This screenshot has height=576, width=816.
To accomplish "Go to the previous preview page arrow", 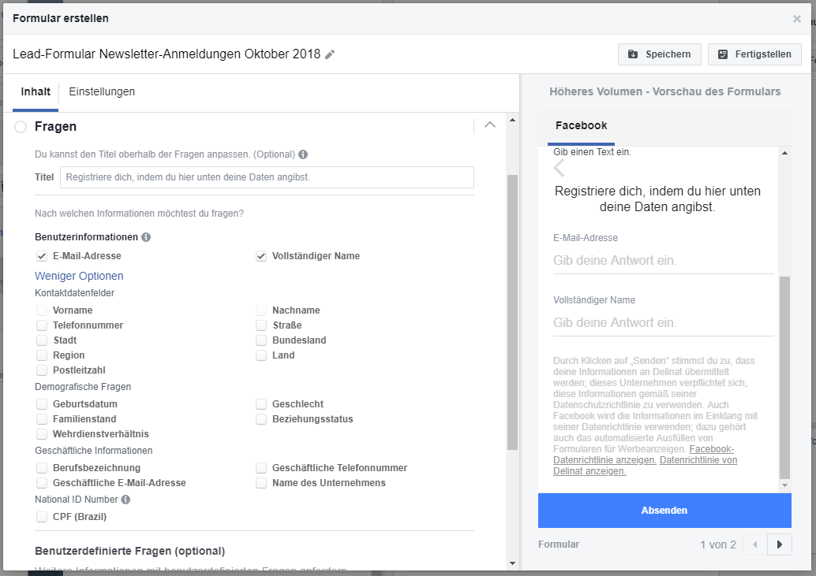I will pyautogui.click(x=755, y=544).
